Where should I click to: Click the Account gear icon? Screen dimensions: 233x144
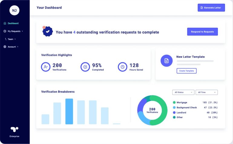pos(5,47)
